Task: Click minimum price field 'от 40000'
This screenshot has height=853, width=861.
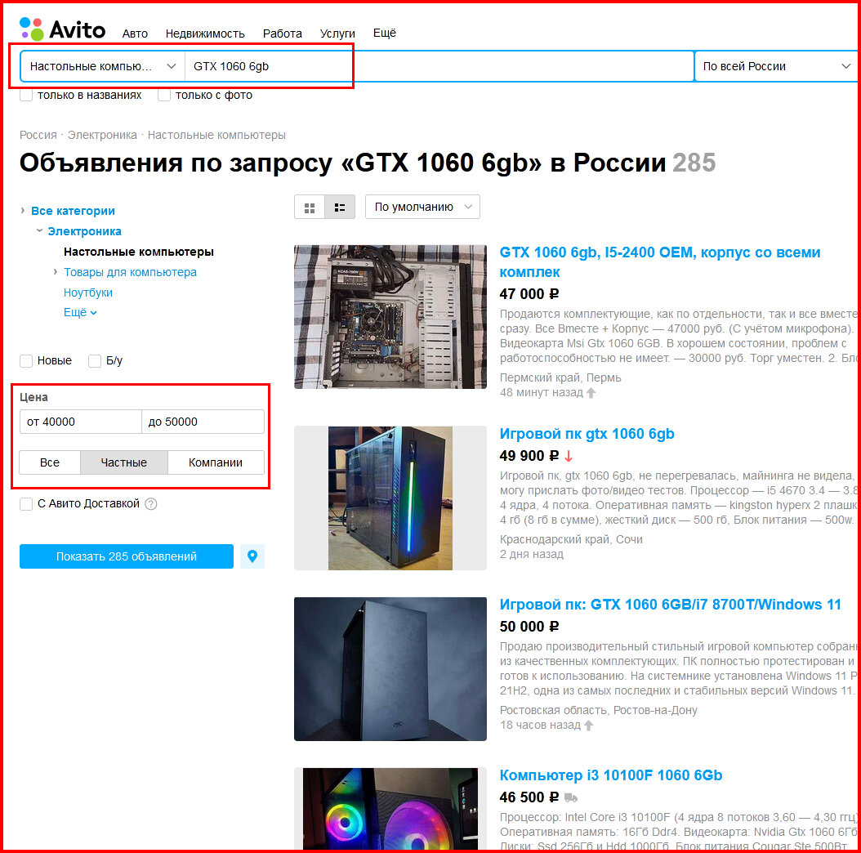Action: [x=81, y=422]
